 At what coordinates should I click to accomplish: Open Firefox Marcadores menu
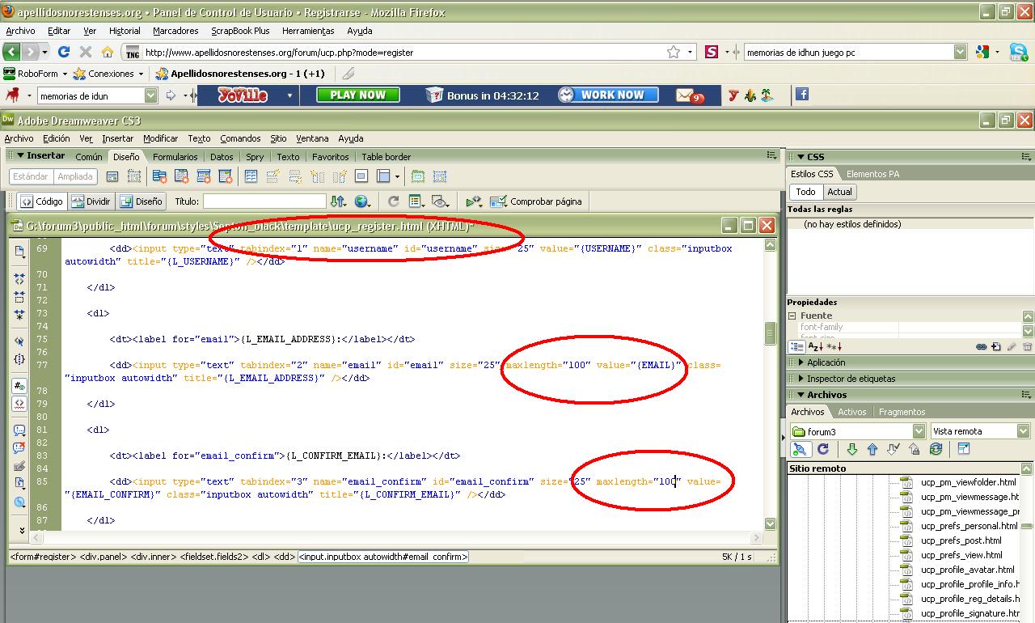click(x=175, y=31)
